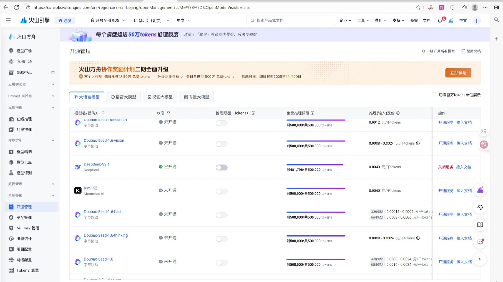Viewport: 503px width, 282px height.
Task: Open the 帮助文档 link
Action: pyautogui.click(x=471, y=51)
